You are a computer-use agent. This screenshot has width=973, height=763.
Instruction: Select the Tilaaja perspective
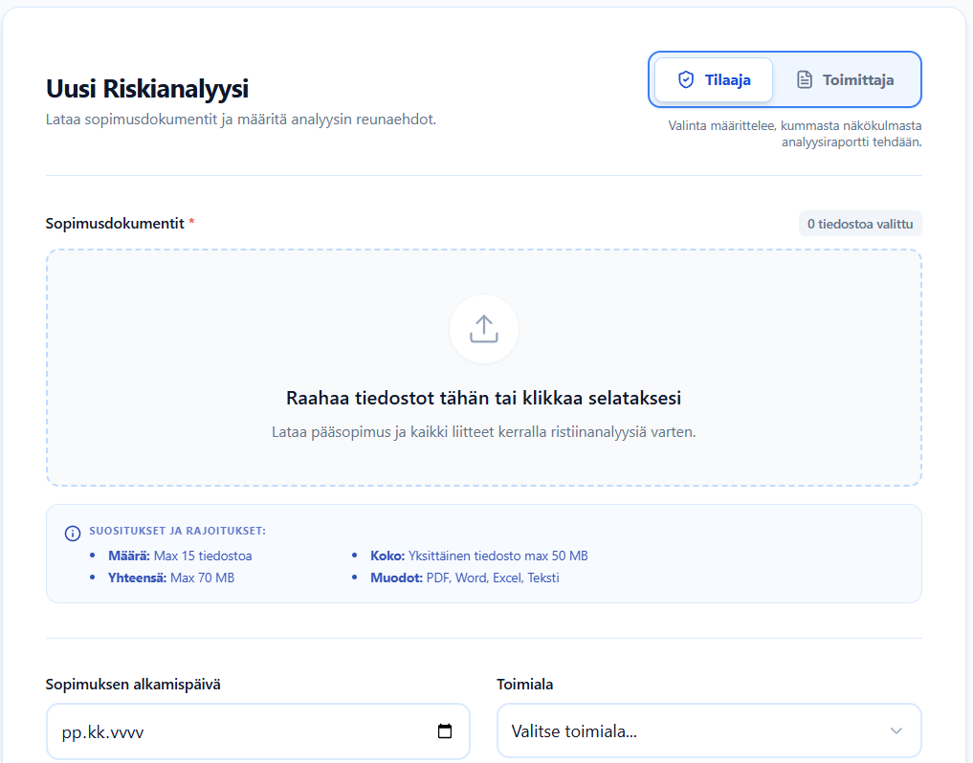pyautogui.click(x=714, y=79)
